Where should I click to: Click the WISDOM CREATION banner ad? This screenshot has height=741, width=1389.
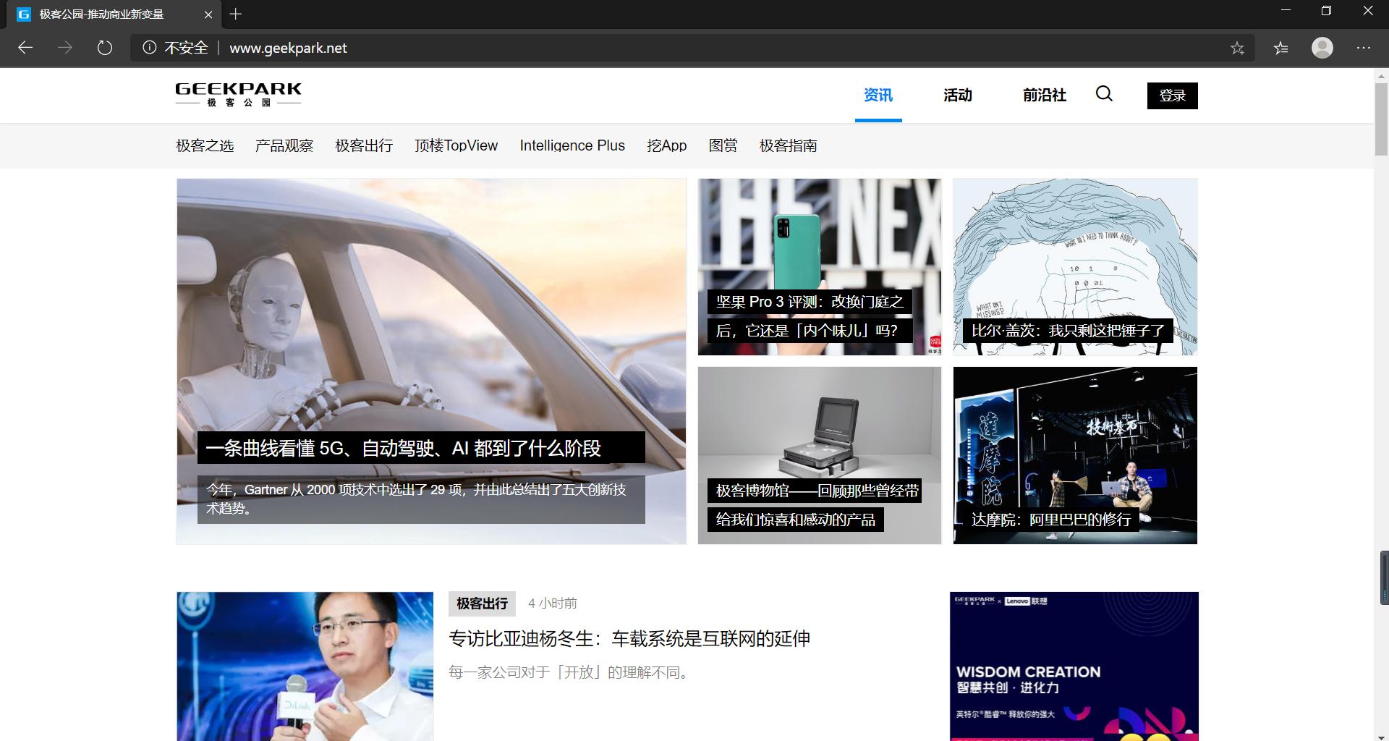point(1074,666)
